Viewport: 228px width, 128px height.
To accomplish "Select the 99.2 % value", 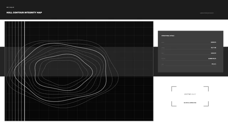I will pos(214,64).
